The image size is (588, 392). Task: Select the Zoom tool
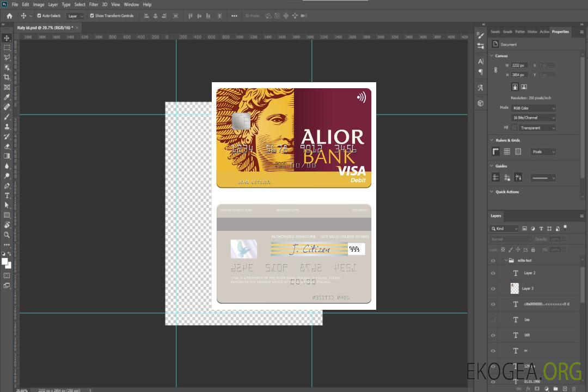(x=7, y=235)
